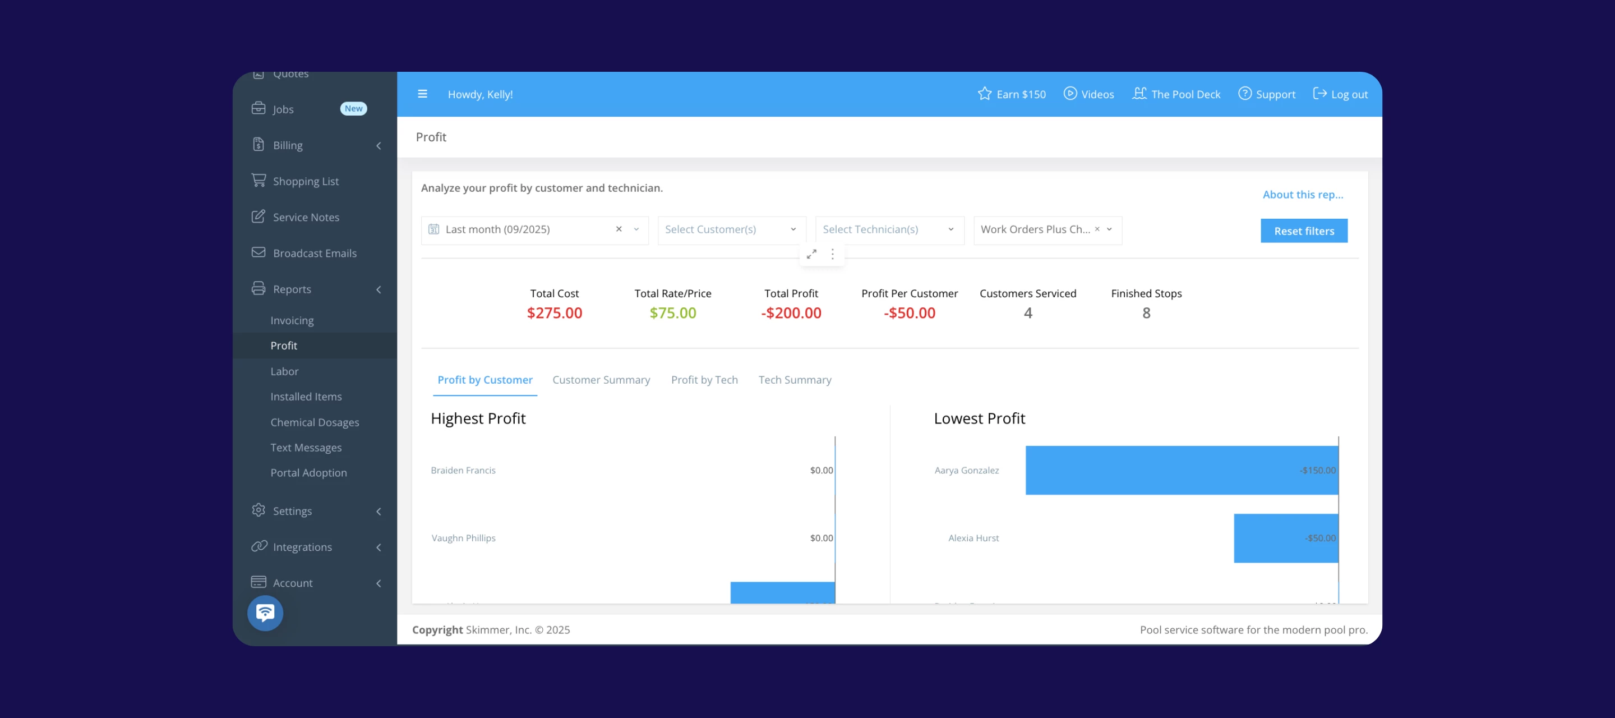Screen dimensions: 1615x718
Task: Remove the Work Orders Plus filter selection
Action: click(x=1097, y=229)
